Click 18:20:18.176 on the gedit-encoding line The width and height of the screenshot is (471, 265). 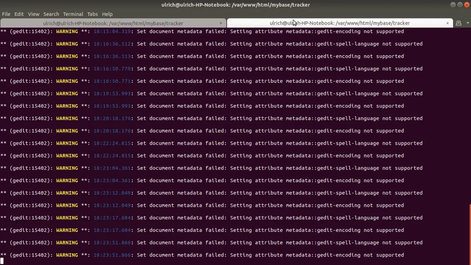tap(112, 131)
